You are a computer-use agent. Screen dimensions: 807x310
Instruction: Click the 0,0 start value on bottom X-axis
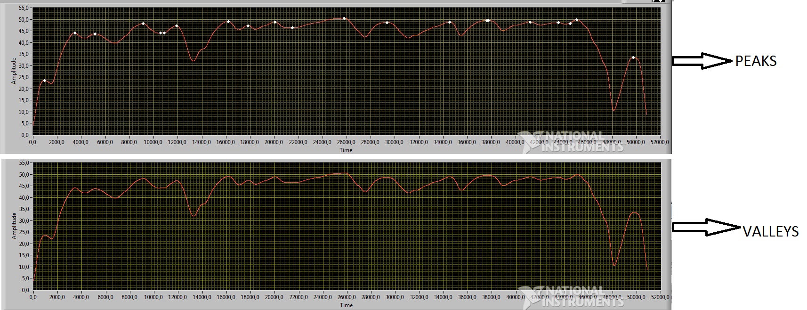pos(33,297)
